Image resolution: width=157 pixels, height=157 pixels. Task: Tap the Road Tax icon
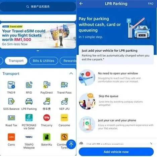tap(11, 118)
